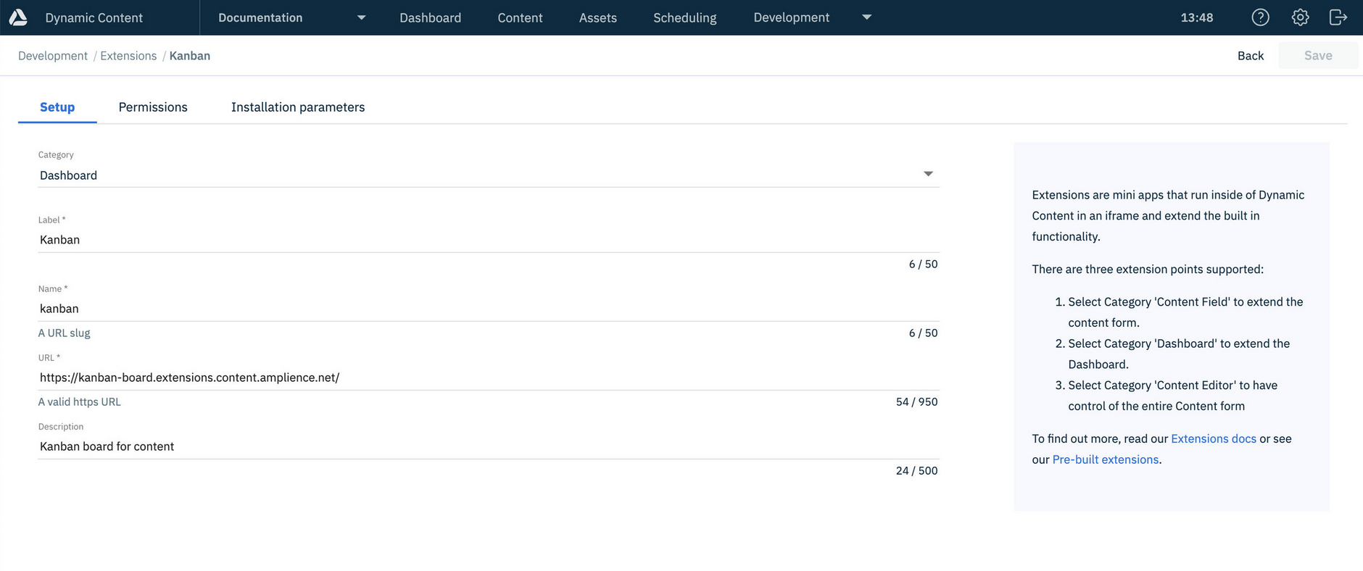Click the Extensions breadcrumb
Screen dimensions: 1363x571
tap(128, 56)
